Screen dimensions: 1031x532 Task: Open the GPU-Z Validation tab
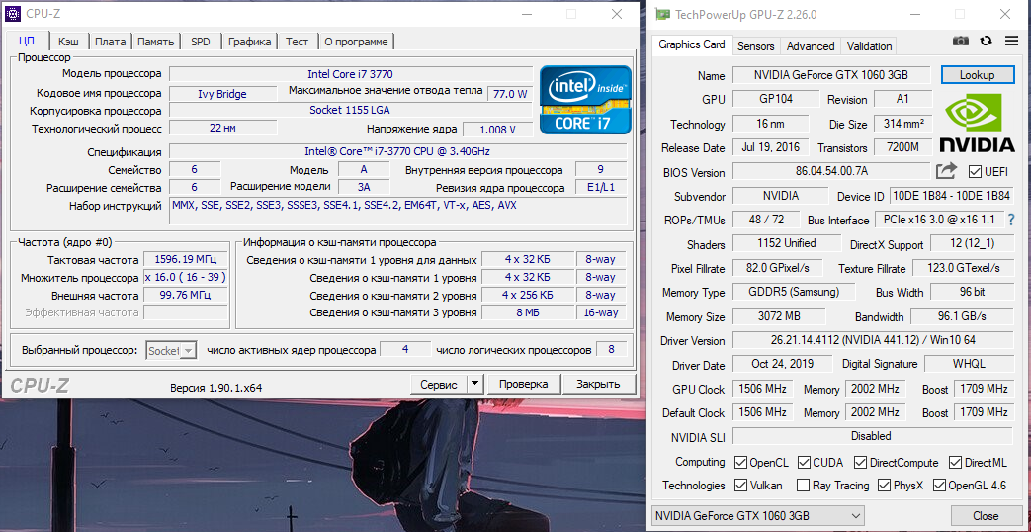(x=869, y=46)
